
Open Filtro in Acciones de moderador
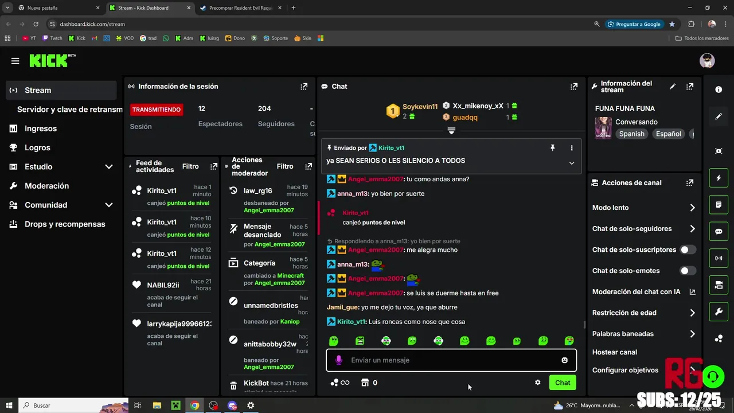click(x=285, y=166)
